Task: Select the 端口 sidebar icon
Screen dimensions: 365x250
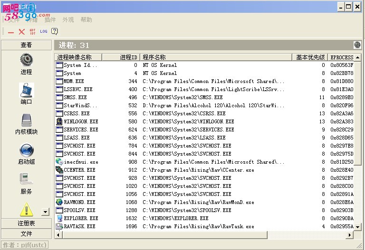Action: 26,90
